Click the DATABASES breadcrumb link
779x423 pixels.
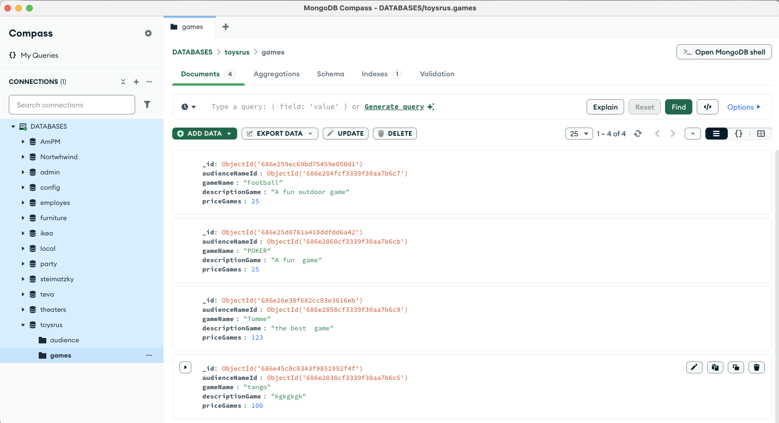(192, 52)
